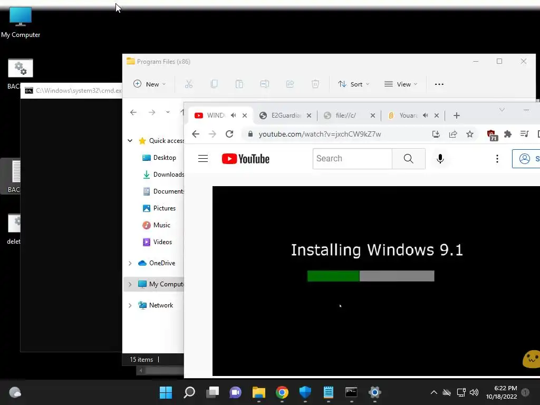Image resolution: width=540 pixels, height=405 pixels.
Task: Click the File Explorer horizontal scrollbar
Action: point(160,371)
